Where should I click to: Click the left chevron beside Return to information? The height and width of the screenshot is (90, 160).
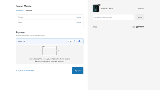[x=16, y=71]
